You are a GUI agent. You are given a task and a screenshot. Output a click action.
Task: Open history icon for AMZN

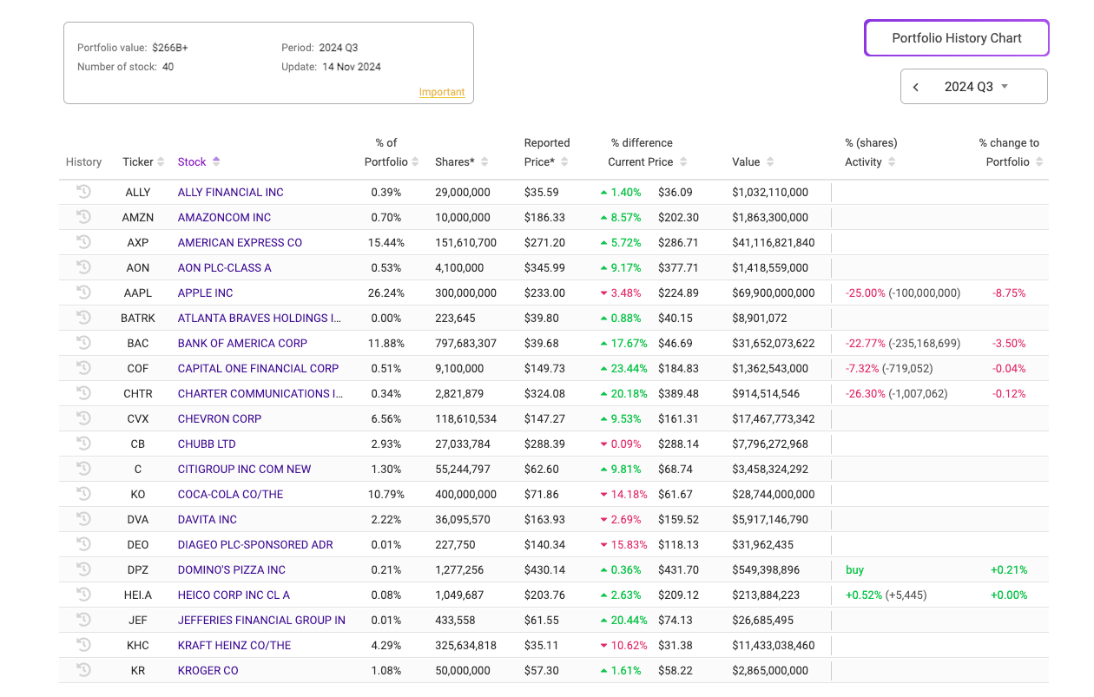pos(83,217)
